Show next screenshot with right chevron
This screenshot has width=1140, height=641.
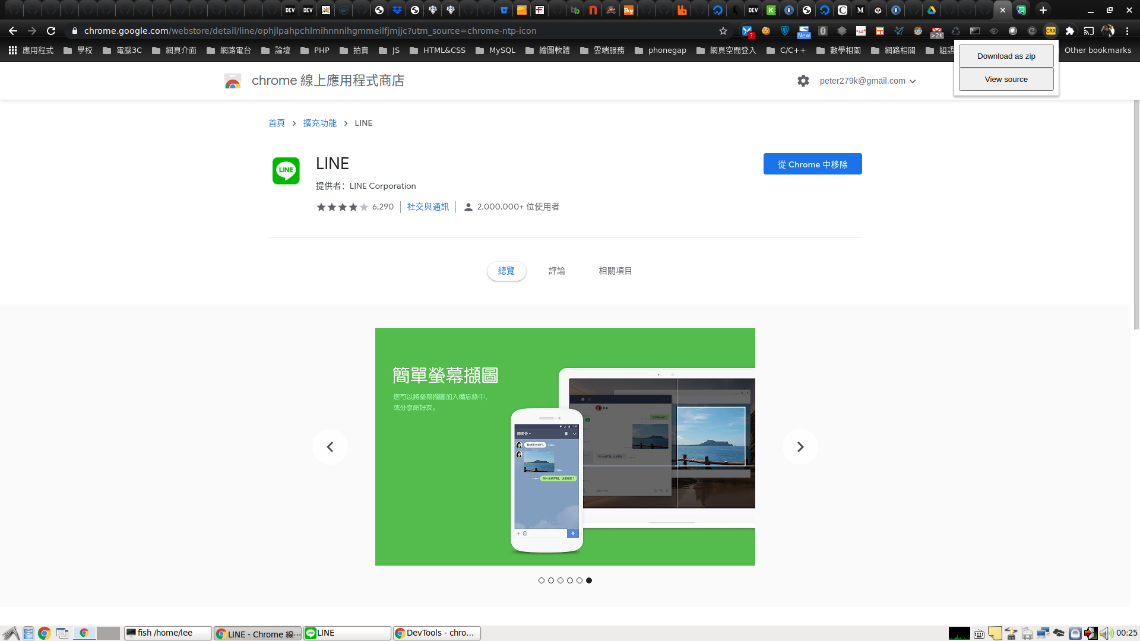pos(800,447)
